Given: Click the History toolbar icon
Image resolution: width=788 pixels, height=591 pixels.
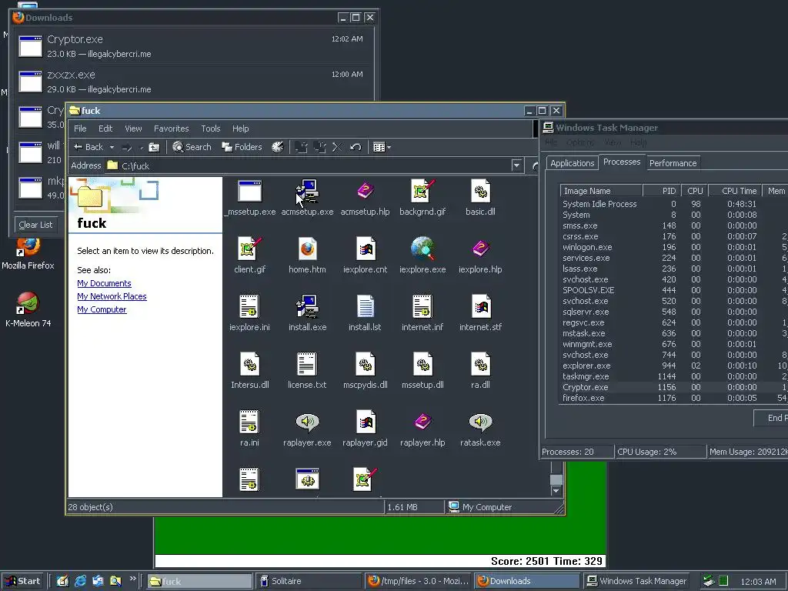Looking at the screenshot, I should coord(277,147).
